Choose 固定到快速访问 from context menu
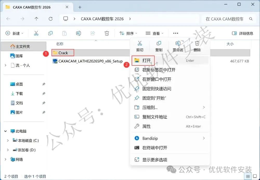This screenshot has height=180, width=260. click(170, 89)
